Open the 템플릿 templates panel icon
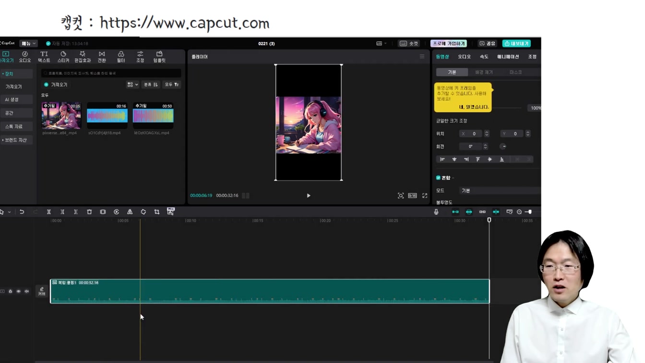The height and width of the screenshot is (363, 645). [159, 57]
